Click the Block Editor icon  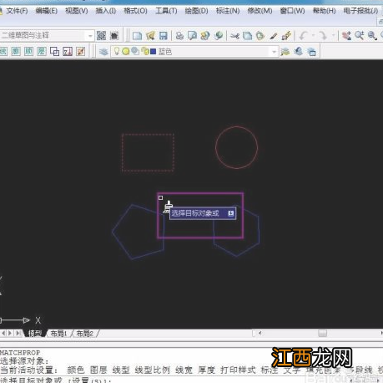pos(286,36)
